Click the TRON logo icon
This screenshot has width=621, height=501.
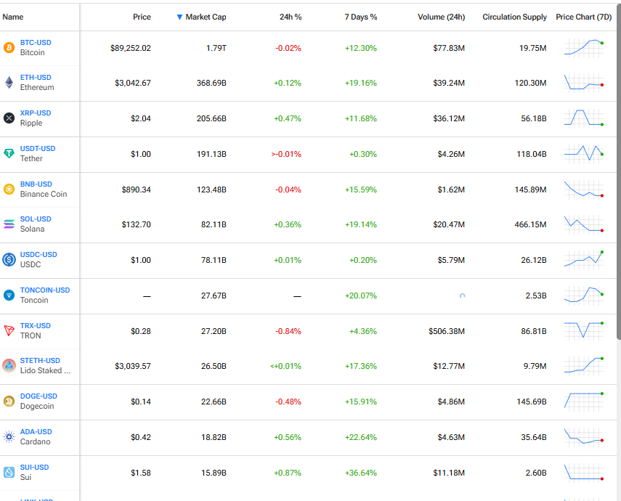(x=9, y=331)
